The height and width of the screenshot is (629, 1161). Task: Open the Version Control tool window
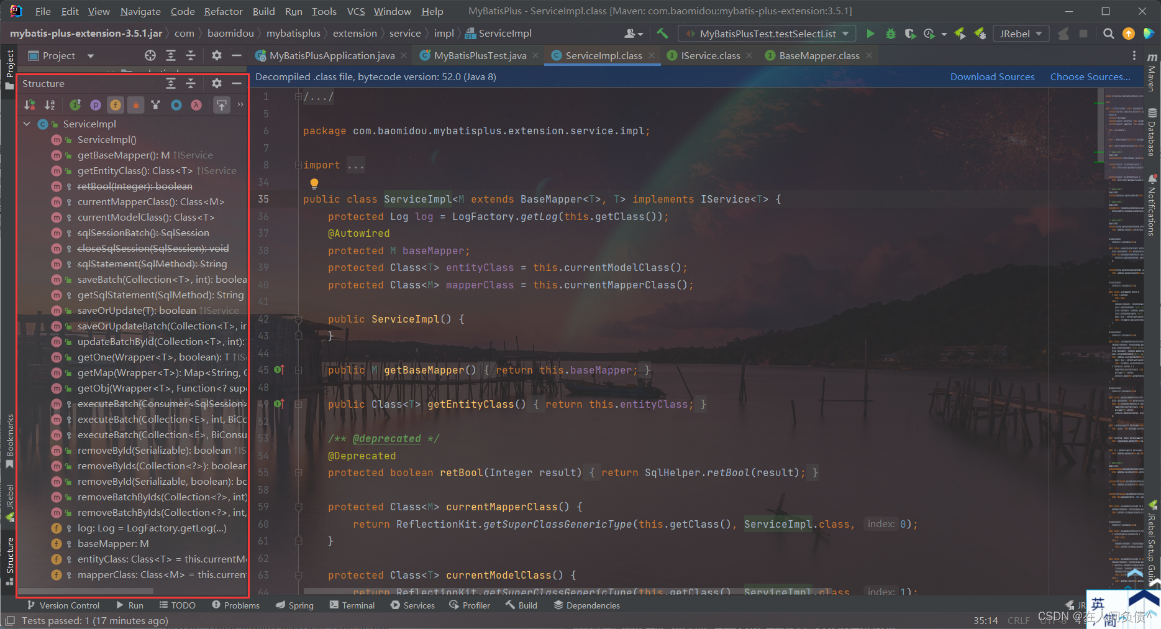tap(63, 605)
